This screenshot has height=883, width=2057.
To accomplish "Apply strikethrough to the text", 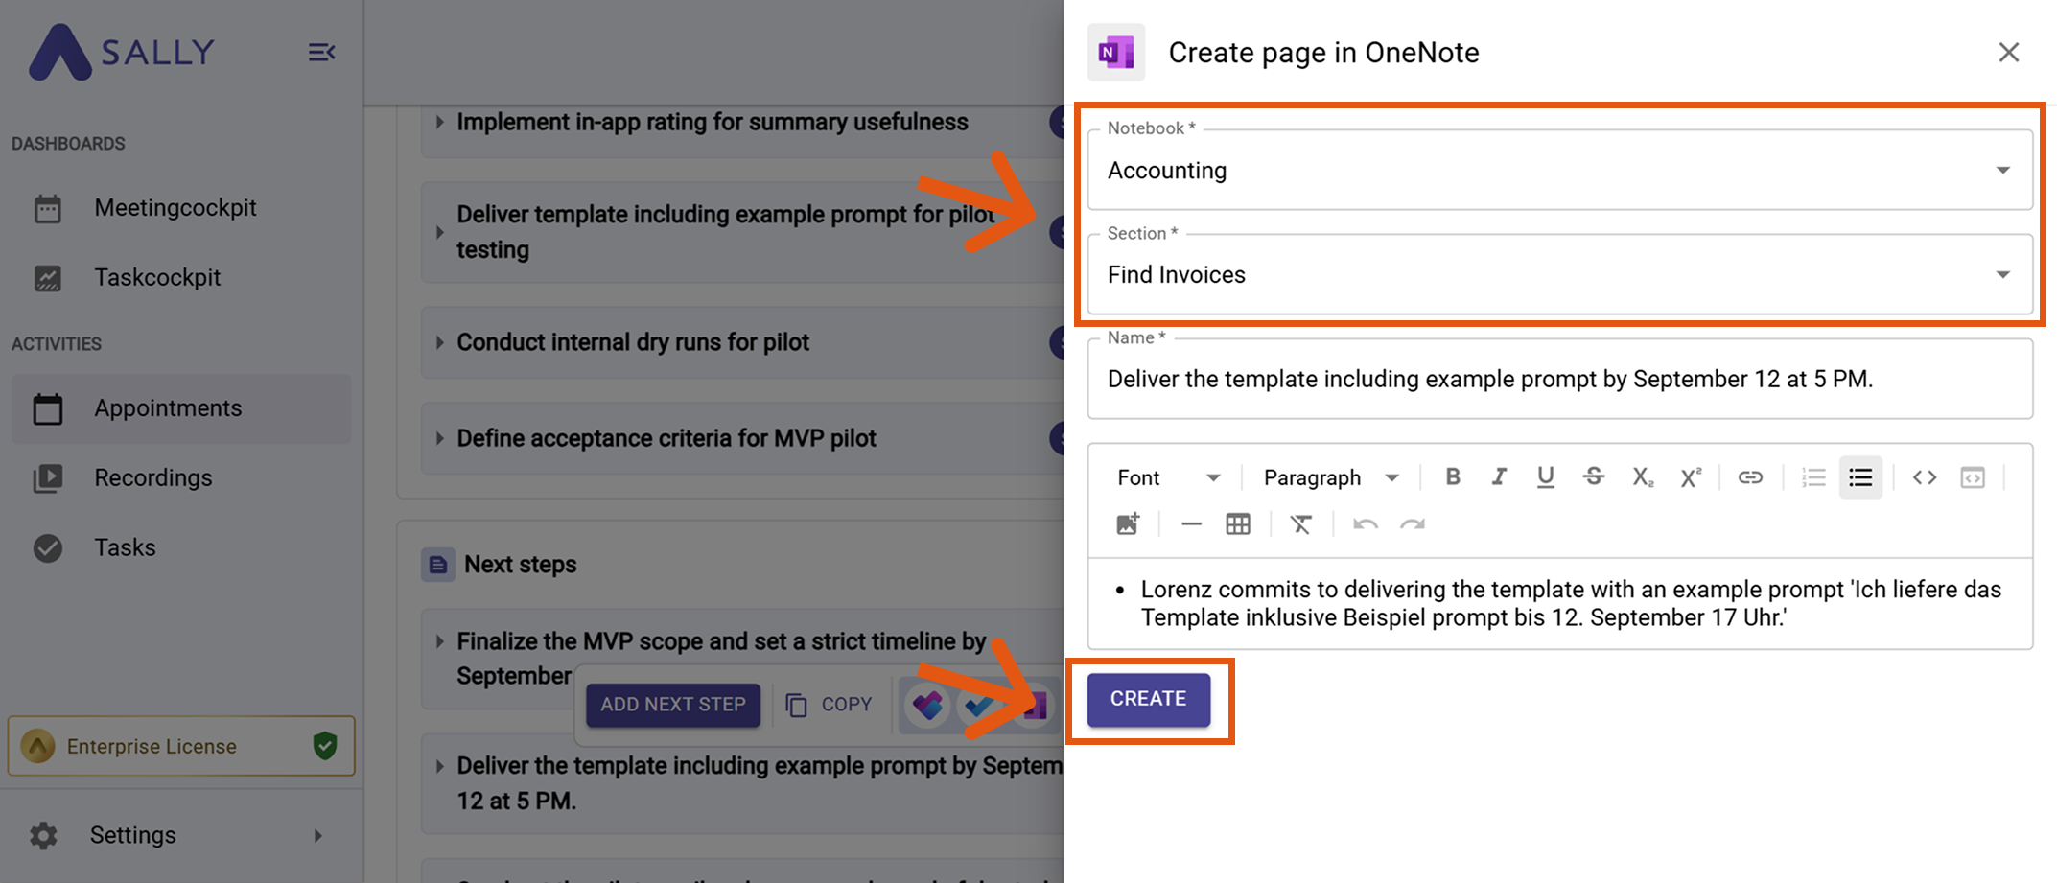I will (x=1594, y=477).
